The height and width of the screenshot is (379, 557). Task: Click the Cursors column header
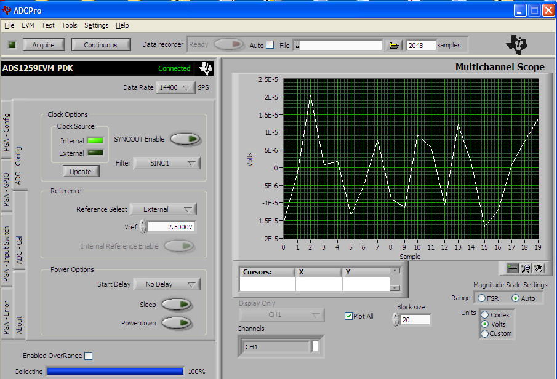(268, 272)
